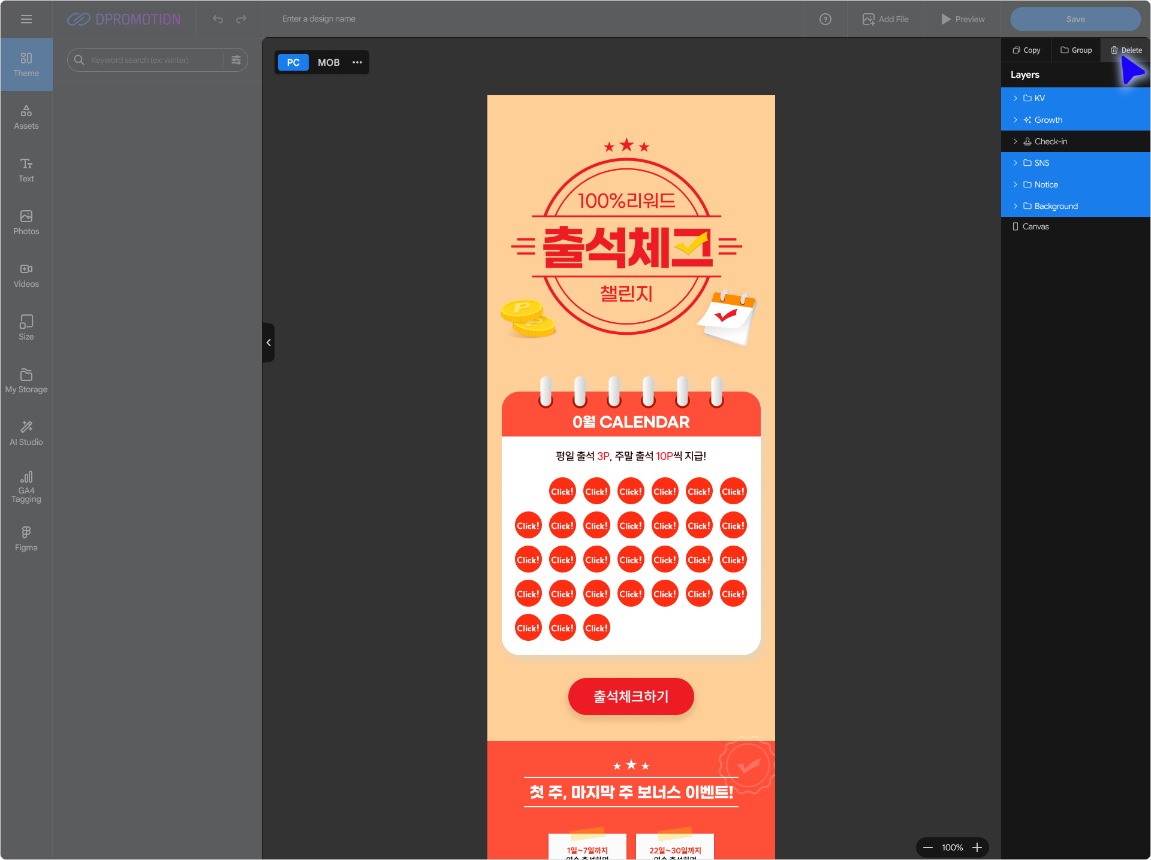Select the Check-in layer
Screen dimensions: 1151x860
[1075, 141]
